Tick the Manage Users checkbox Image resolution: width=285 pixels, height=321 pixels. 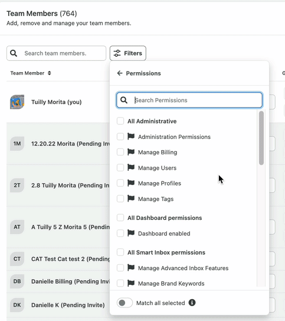point(120,168)
